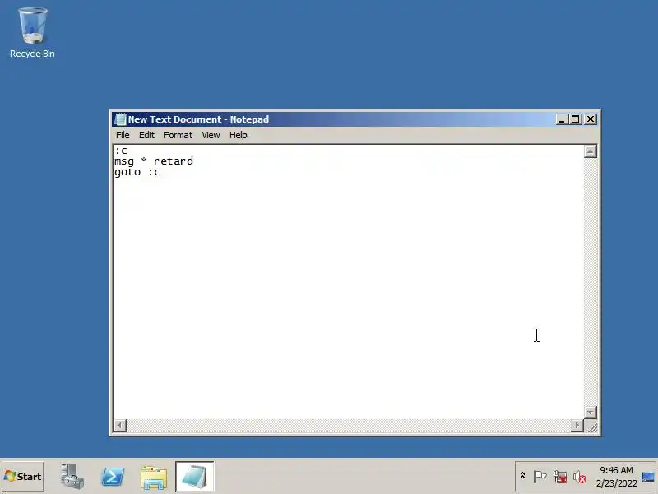Open Notepad's Edit menu
The image size is (658, 494).
[x=146, y=135]
